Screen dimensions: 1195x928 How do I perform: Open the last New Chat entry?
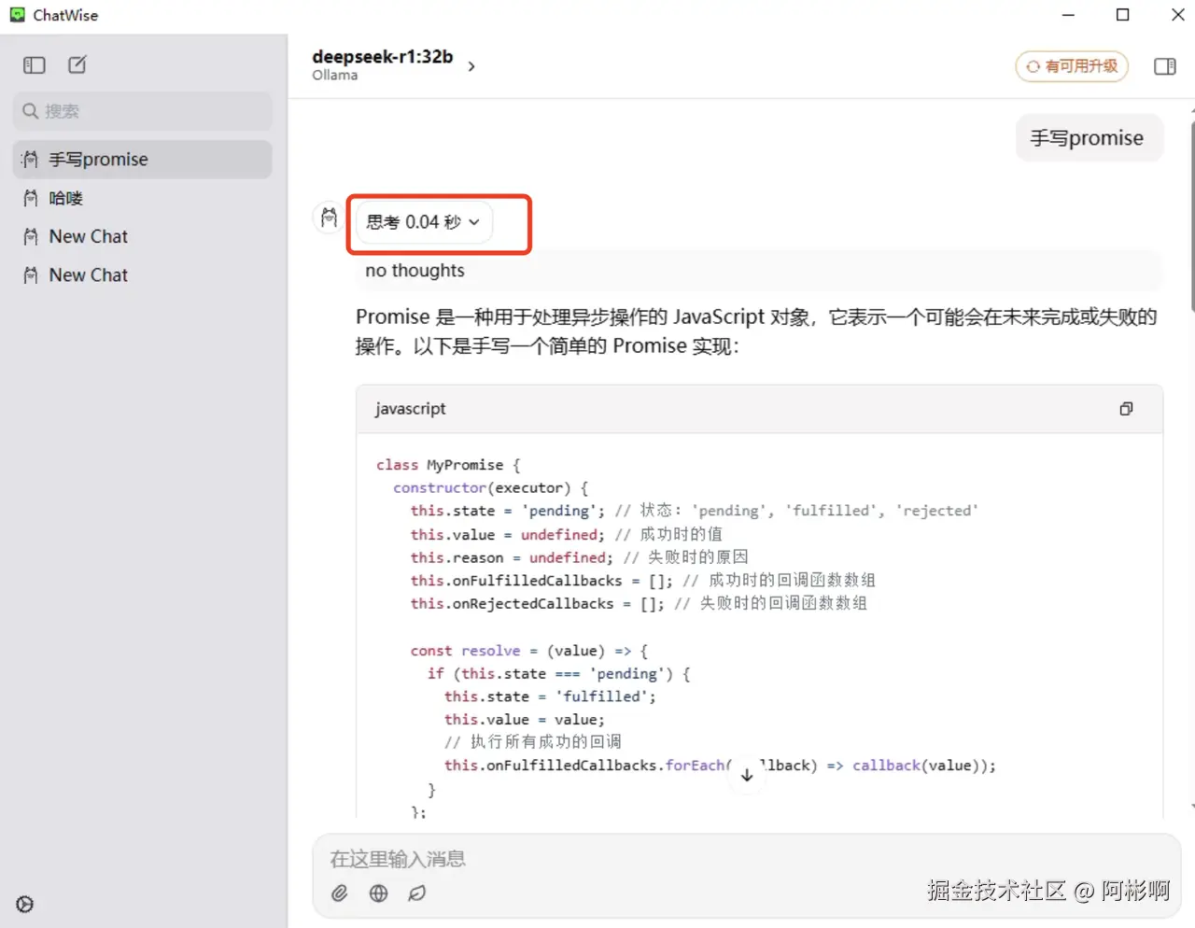(143, 274)
